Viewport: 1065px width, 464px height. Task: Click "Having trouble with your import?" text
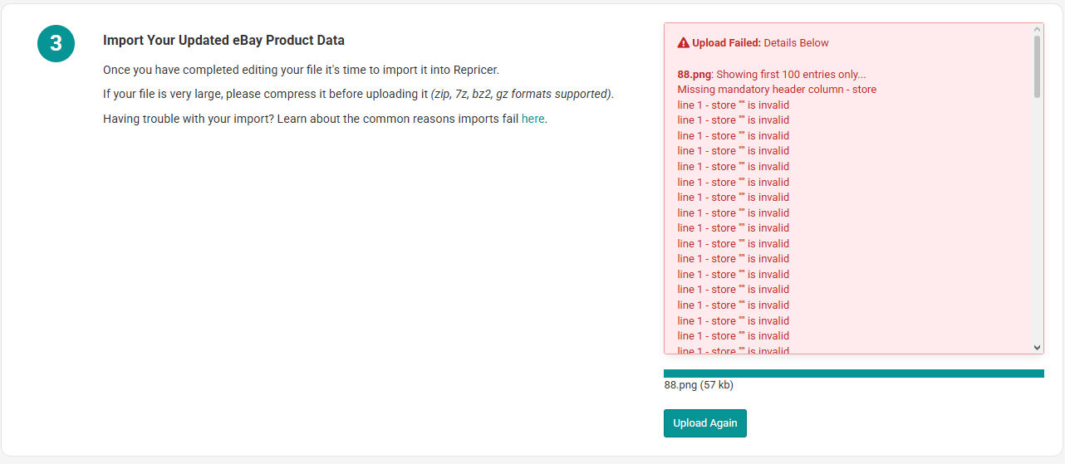coord(189,119)
